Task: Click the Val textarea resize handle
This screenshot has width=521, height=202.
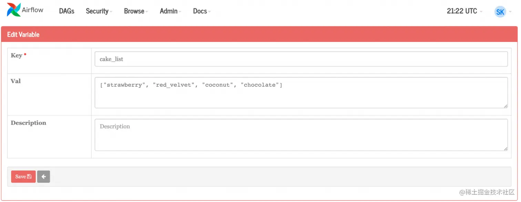Action: click(x=506, y=107)
